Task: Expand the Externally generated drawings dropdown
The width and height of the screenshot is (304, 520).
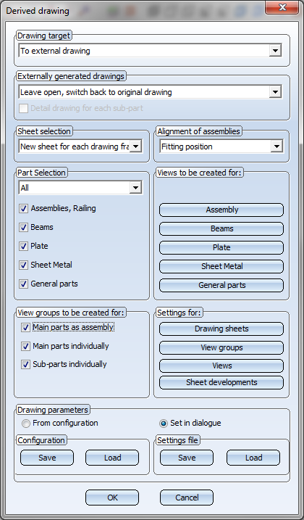Action: point(150,92)
